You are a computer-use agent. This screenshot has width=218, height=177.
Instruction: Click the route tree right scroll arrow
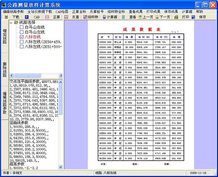click(x=61, y=75)
